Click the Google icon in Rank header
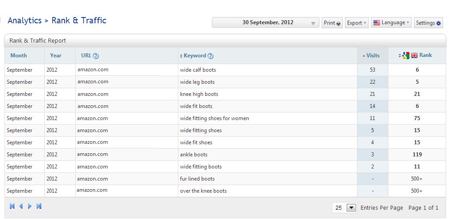Viewport: 452px width, 220px height. coord(406,56)
